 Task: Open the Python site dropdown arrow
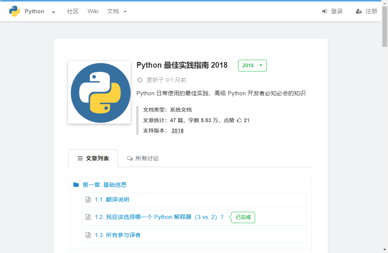(53, 12)
